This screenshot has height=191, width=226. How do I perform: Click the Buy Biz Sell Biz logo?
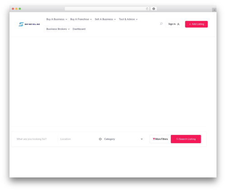coord(29,24)
